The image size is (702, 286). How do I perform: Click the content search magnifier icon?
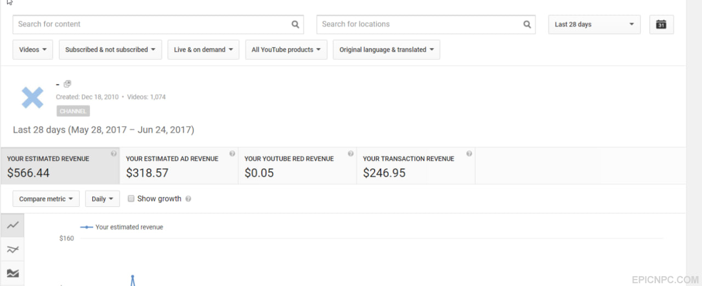pos(295,24)
